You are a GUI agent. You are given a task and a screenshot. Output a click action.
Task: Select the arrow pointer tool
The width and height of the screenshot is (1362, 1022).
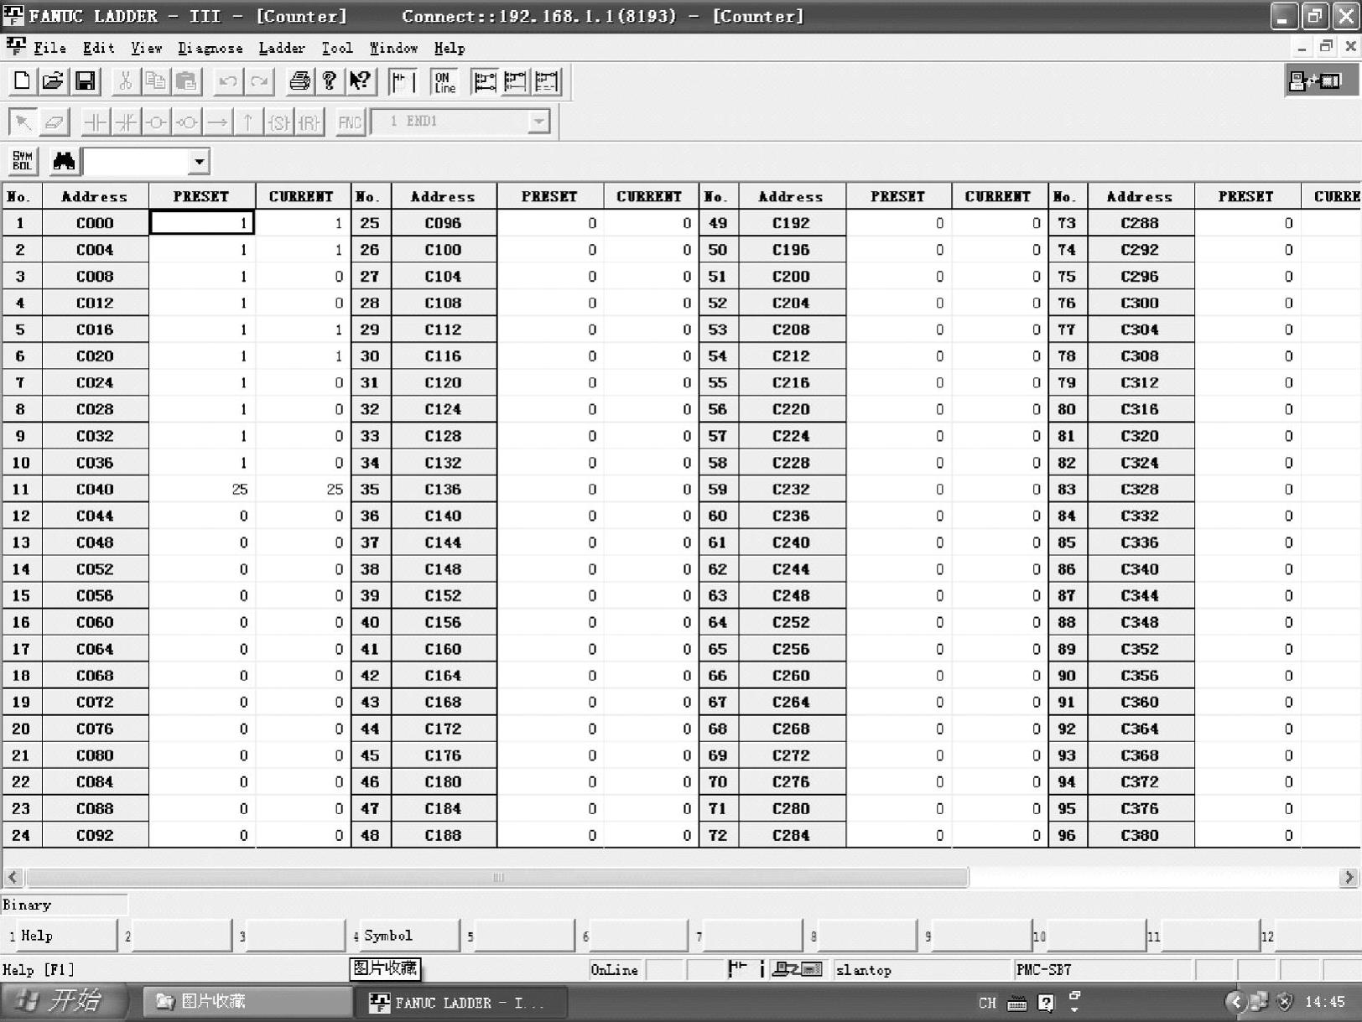[23, 122]
